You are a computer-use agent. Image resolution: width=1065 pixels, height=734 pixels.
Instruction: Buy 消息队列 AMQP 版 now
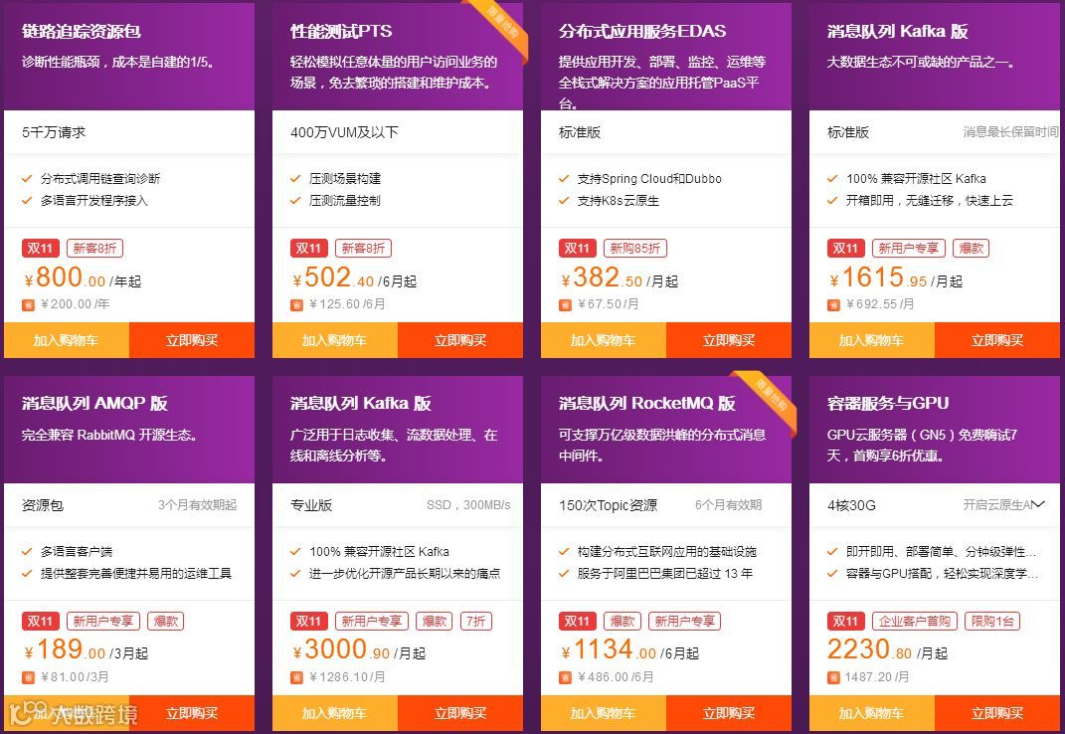(x=192, y=713)
